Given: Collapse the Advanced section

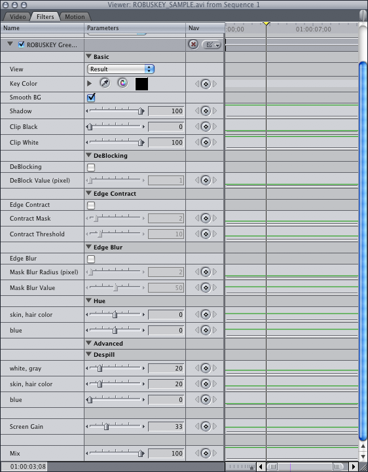Looking at the screenshot, I should click(x=88, y=342).
